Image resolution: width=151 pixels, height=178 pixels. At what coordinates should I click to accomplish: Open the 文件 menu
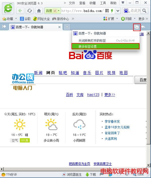(x=72, y=3)
